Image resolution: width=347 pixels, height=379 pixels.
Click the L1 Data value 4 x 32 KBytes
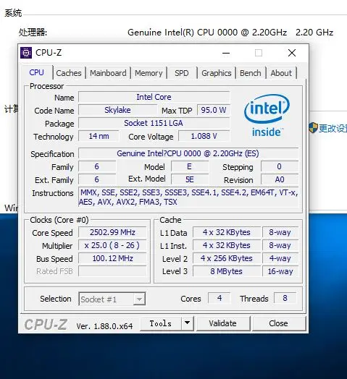(x=227, y=232)
